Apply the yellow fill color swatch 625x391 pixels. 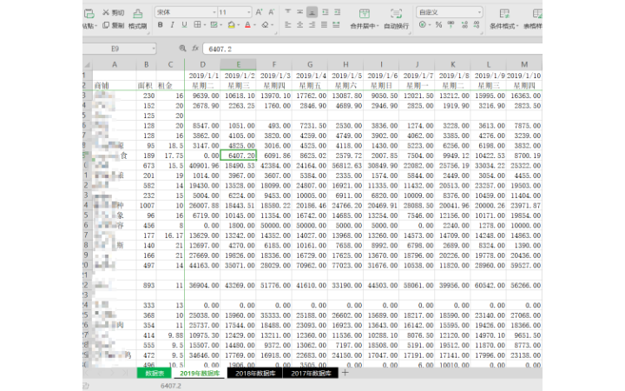click(x=231, y=25)
